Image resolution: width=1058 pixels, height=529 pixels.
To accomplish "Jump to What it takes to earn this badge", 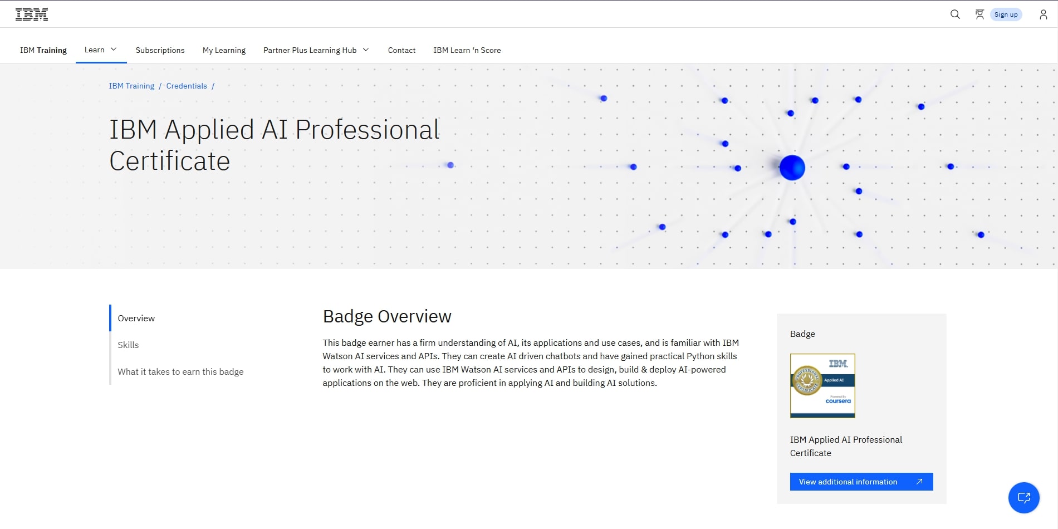I will coord(180,371).
